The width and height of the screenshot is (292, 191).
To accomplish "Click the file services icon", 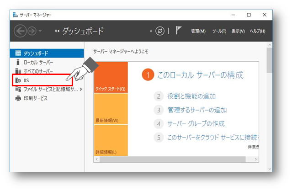I will pos(18,89).
